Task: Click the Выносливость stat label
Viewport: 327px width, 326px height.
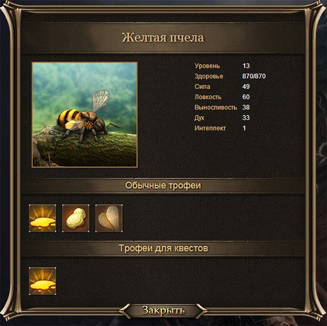Action: point(216,107)
